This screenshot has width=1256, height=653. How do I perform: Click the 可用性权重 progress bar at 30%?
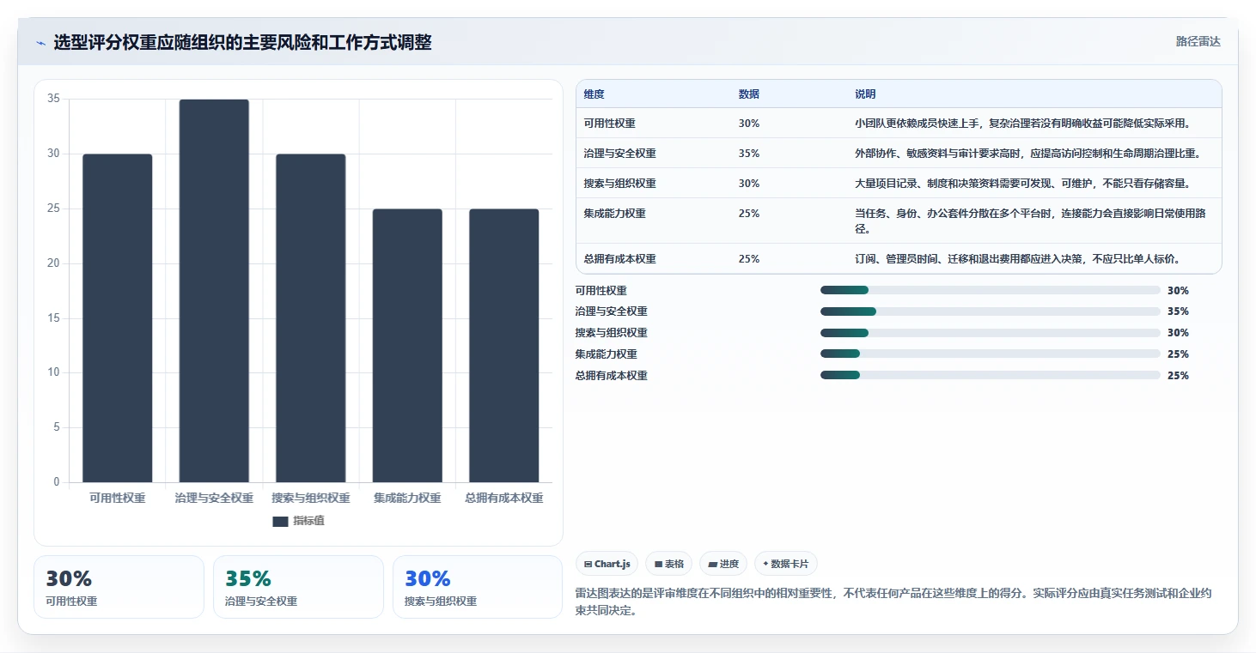[x=991, y=291]
